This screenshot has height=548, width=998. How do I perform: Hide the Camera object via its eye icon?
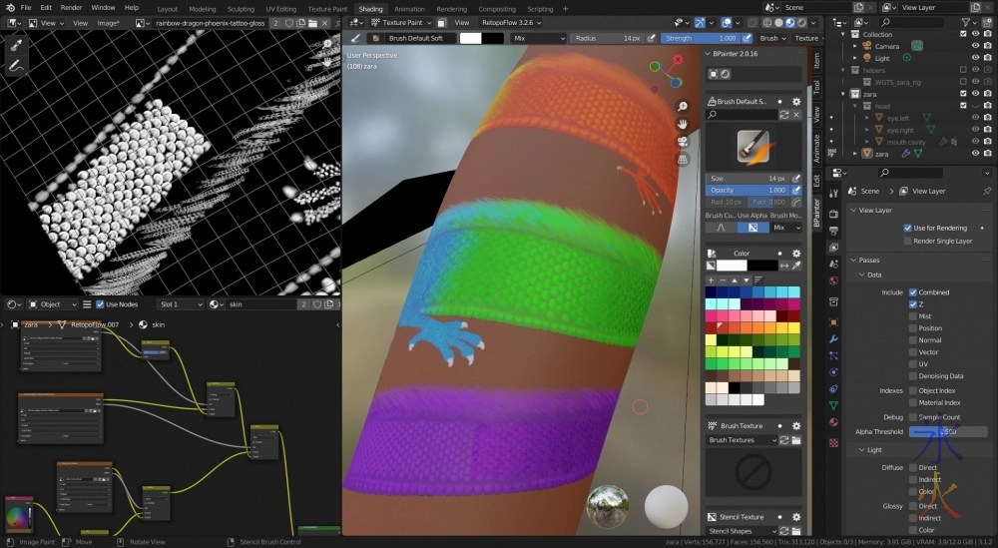[x=977, y=46]
